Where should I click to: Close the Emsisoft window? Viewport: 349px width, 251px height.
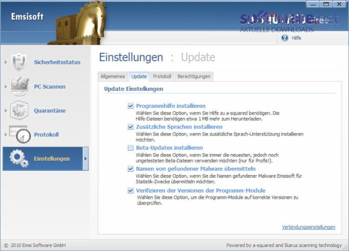pyautogui.click(x=339, y=4)
